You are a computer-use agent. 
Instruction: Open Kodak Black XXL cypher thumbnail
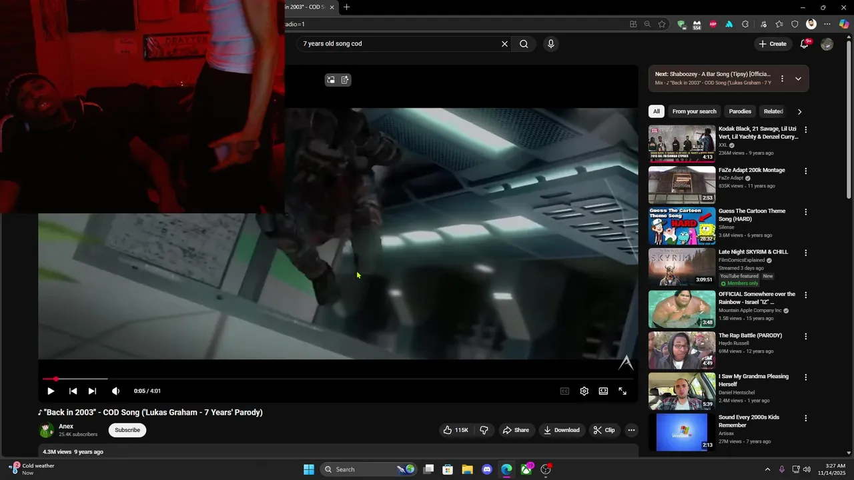click(682, 144)
